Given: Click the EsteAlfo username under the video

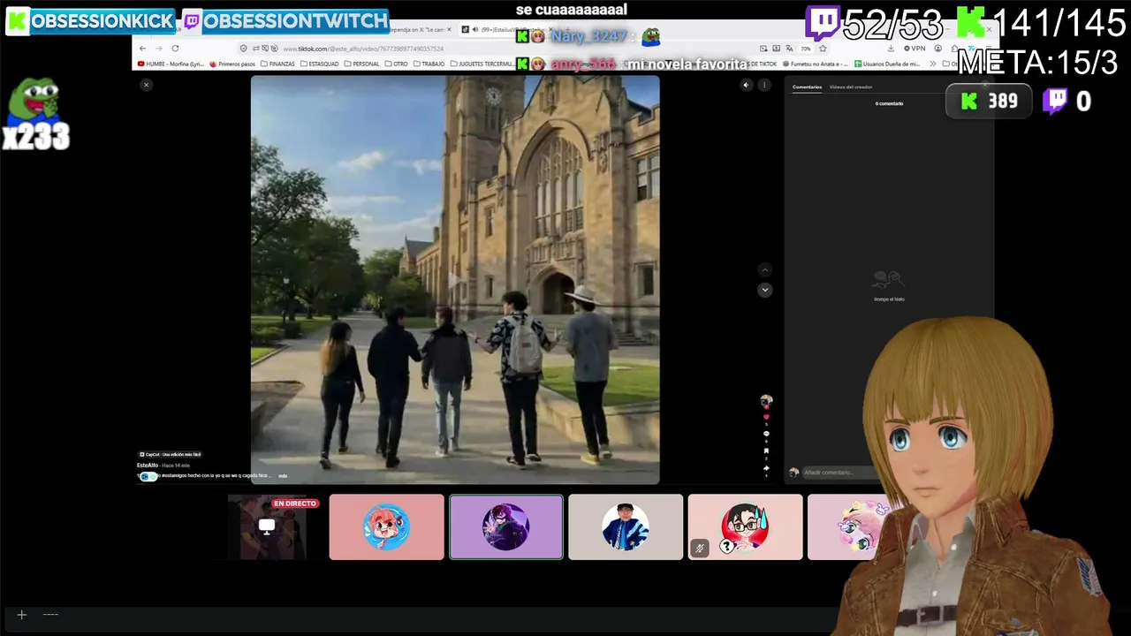Looking at the screenshot, I should 148,465.
